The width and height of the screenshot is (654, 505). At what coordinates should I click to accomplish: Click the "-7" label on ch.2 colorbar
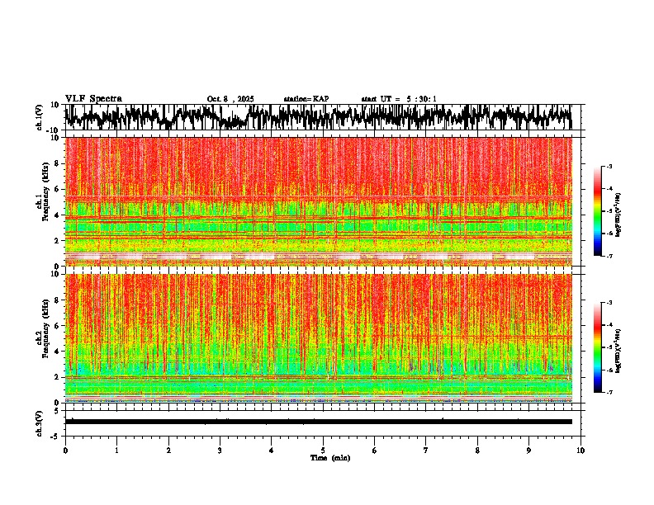coord(609,393)
